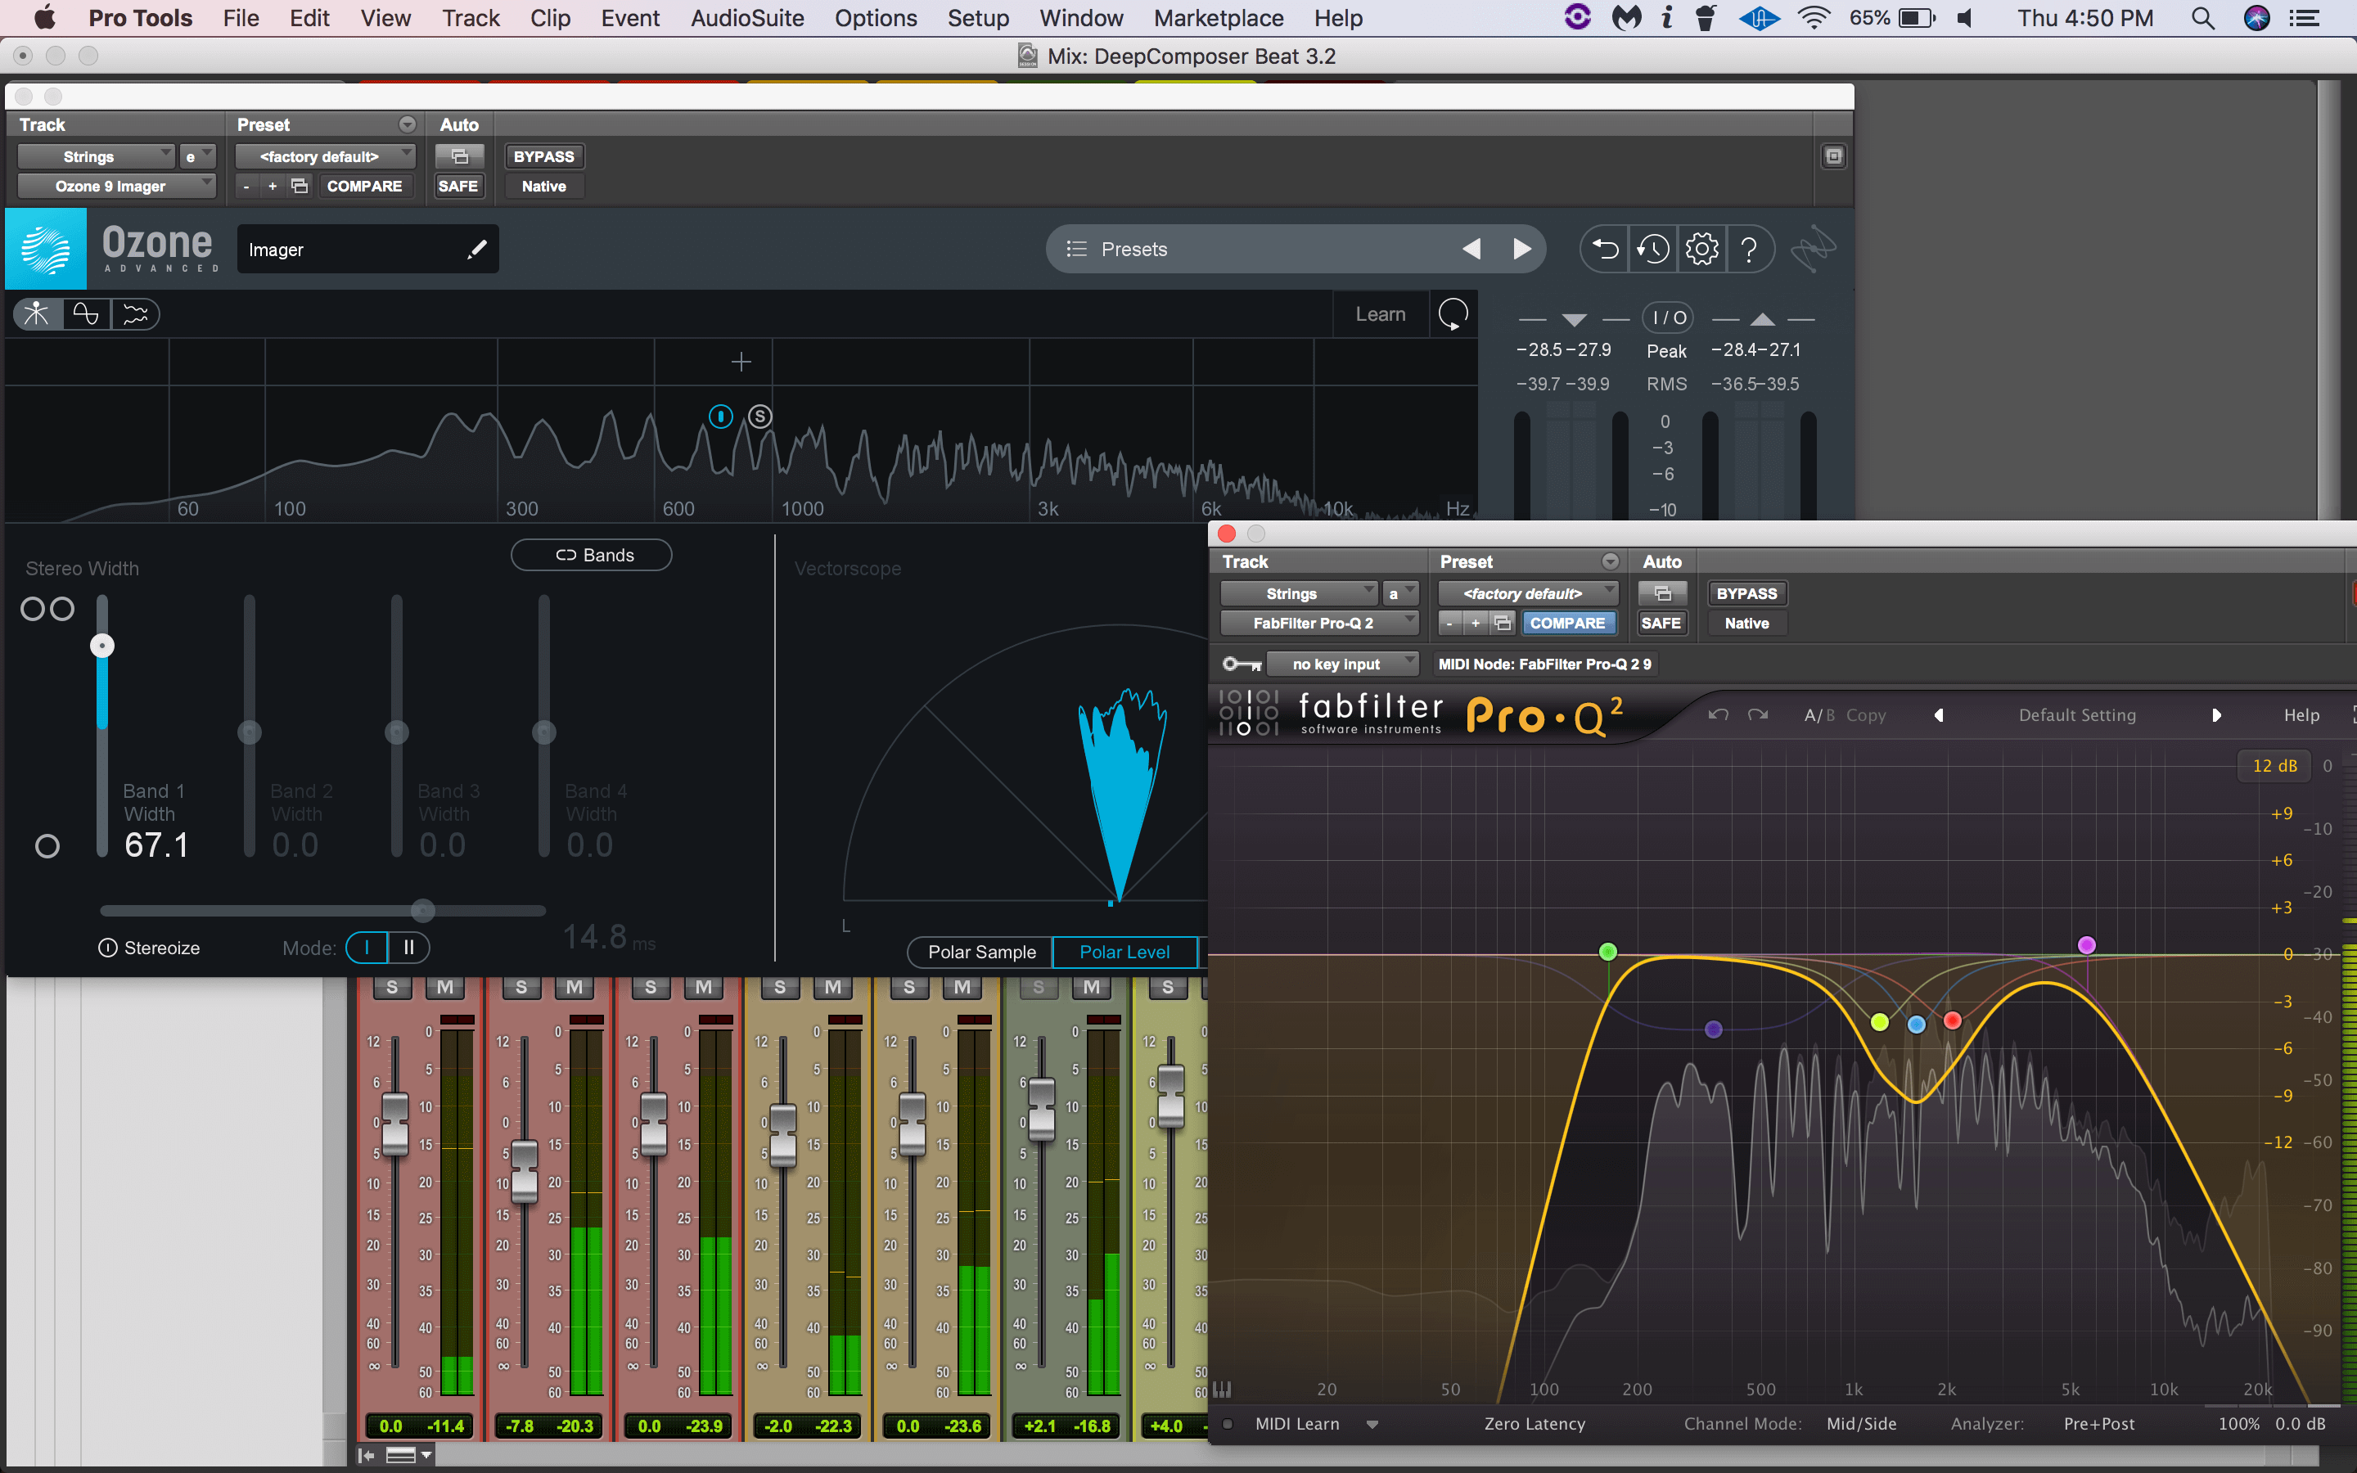Click Pro-Q 2 Help button
The width and height of the screenshot is (2357, 1473).
click(2301, 715)
